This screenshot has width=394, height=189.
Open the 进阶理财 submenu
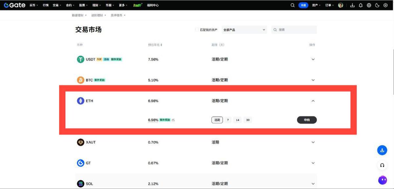tap(99, 15)
